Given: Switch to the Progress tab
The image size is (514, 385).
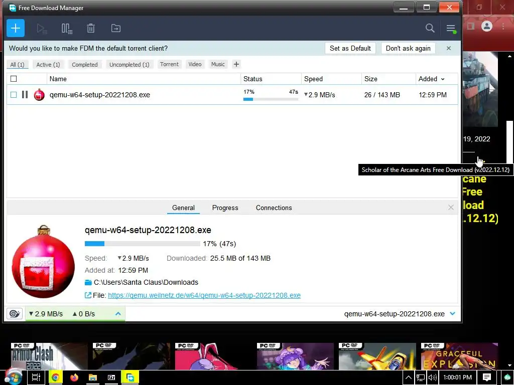Looking at the screenshot, I should 225,208.
